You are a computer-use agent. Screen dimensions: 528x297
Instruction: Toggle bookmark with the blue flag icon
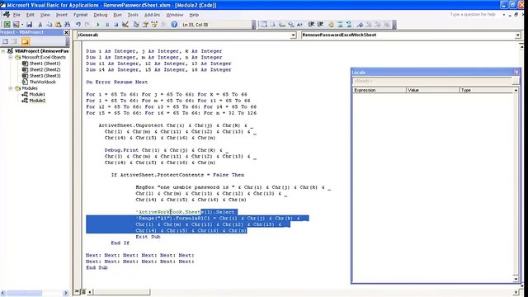pos(360,24)
